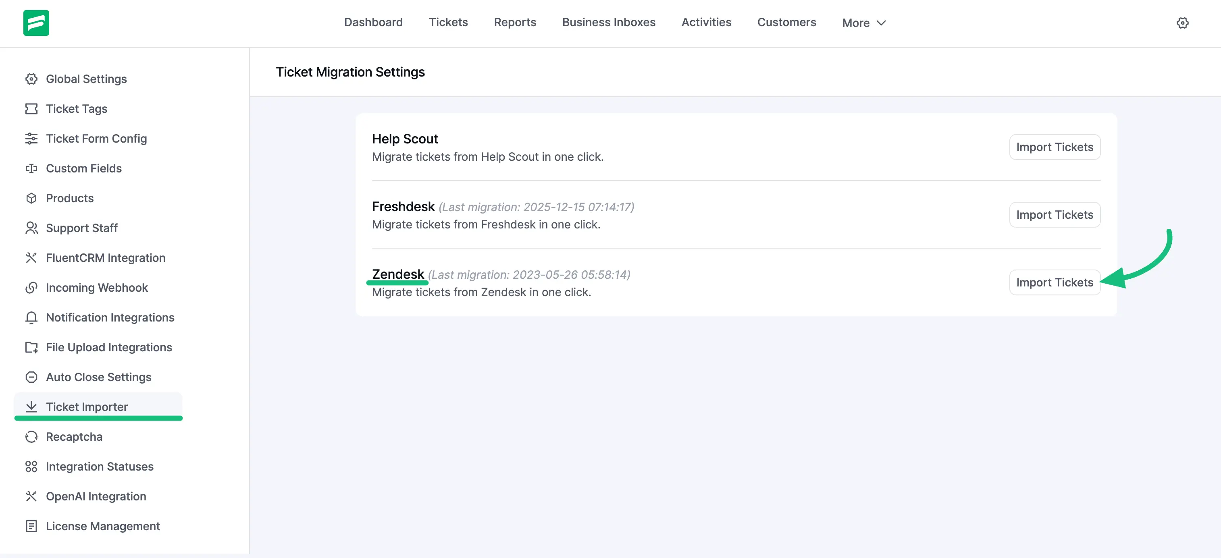Select the Ticket Tags sidebar icon

tap(31, 108)
